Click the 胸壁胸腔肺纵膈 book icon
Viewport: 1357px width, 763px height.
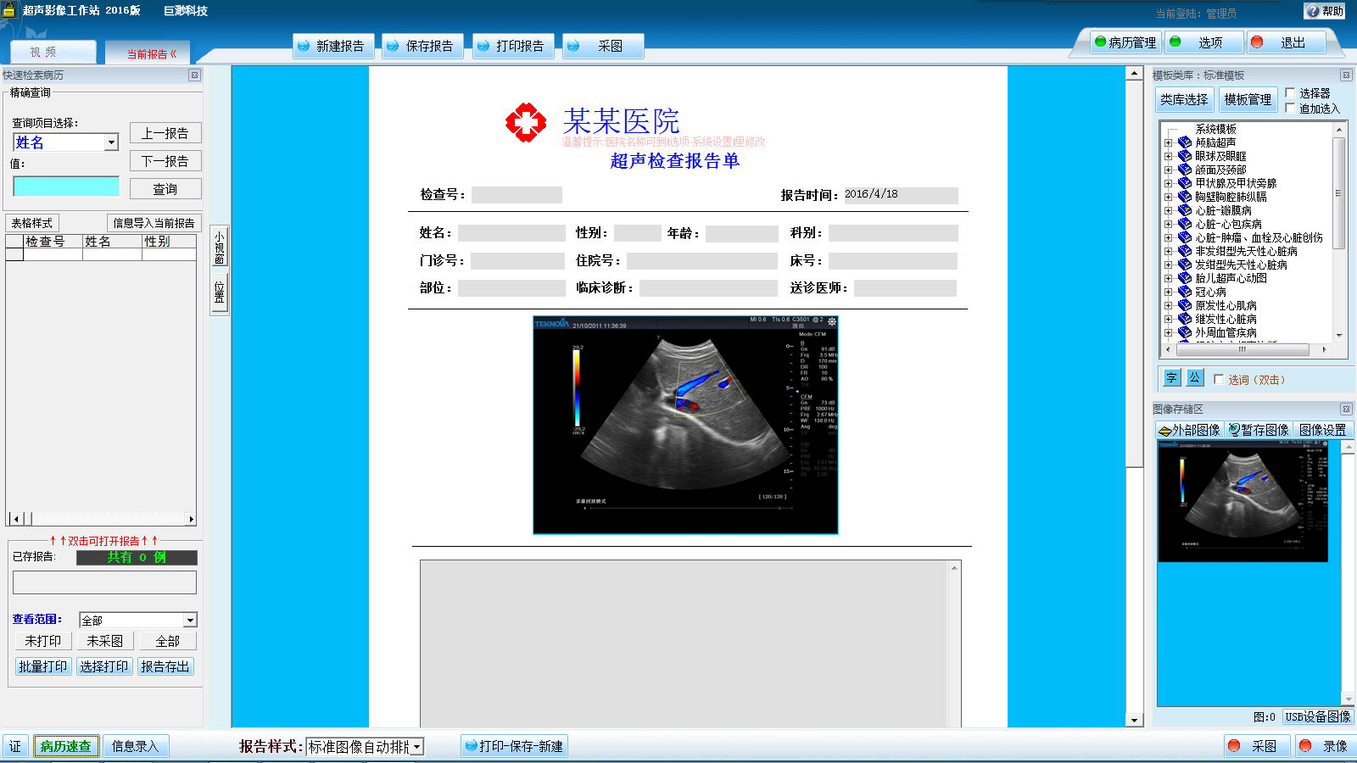click(x=1185, y=197)
